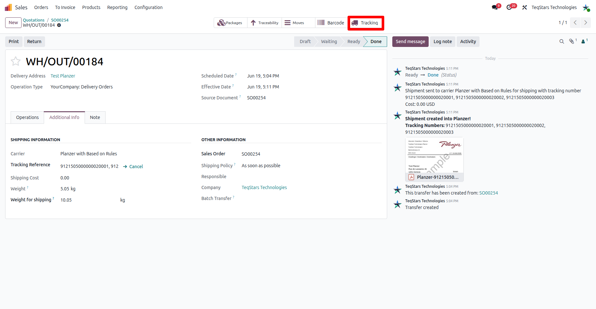Click the debug tools wrench icon

point(525,7)
